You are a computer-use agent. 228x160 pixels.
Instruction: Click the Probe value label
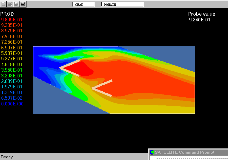202,14
